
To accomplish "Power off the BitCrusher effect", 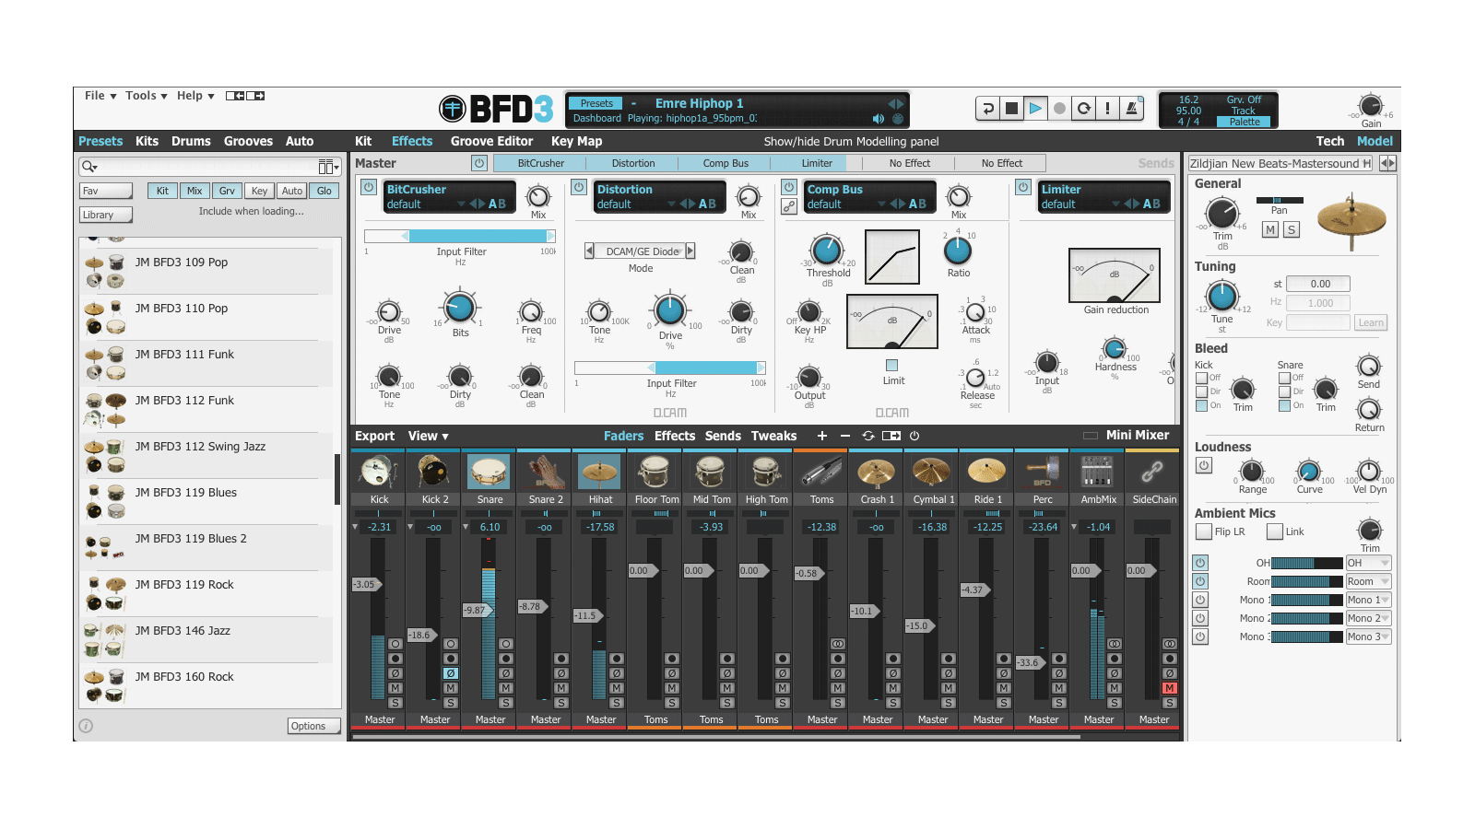I will coord(369,185).
